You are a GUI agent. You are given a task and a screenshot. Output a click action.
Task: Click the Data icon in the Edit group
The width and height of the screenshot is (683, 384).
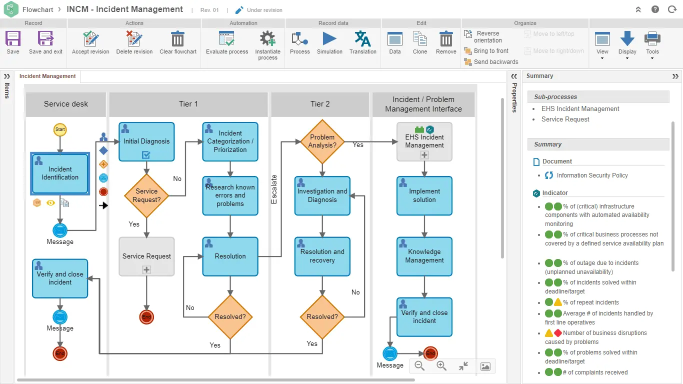[395, 39]
